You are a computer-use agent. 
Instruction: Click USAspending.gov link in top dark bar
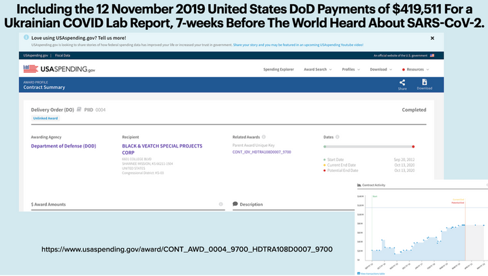[35, 55]
